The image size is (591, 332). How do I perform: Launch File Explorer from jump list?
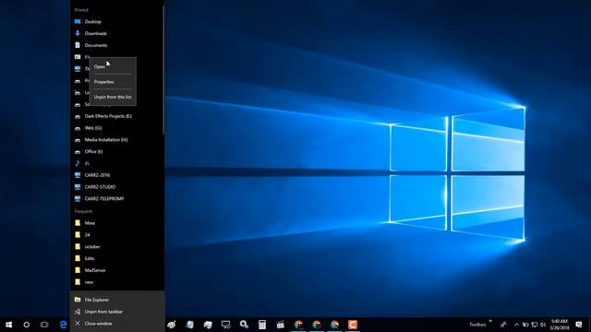tap(117, 300)
